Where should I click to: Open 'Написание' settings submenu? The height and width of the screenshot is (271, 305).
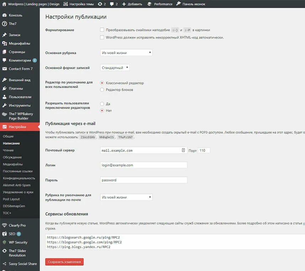11,143
